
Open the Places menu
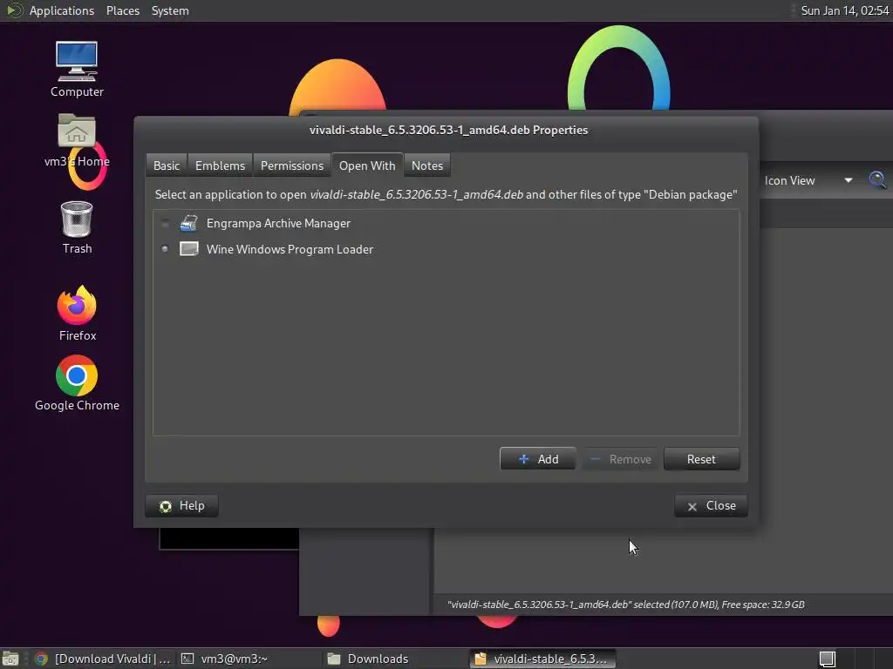pos(122,10)
